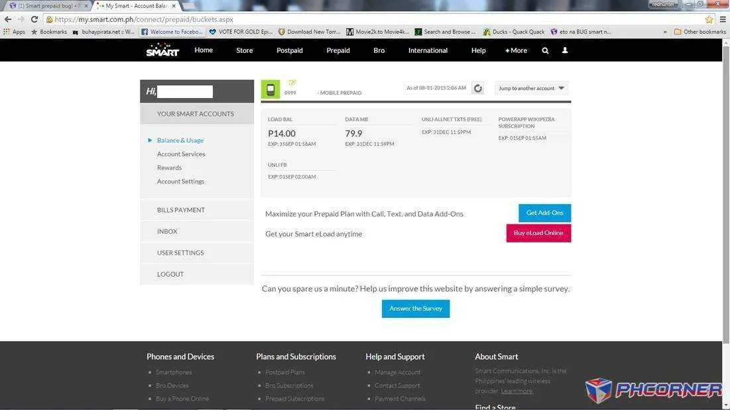Bookmark this page with the star icon

709,19
